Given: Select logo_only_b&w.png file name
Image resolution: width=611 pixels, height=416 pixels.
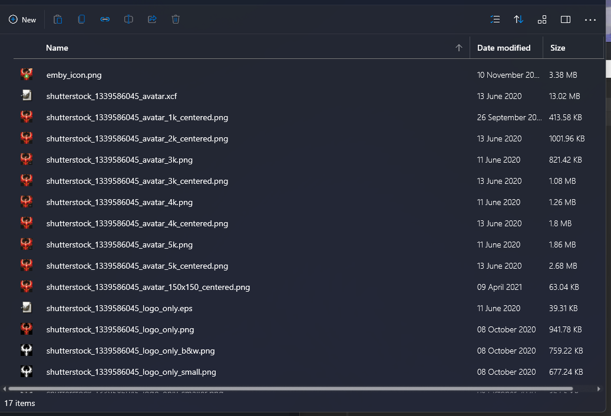Looking at the screenshot, I should pos(131,351).
